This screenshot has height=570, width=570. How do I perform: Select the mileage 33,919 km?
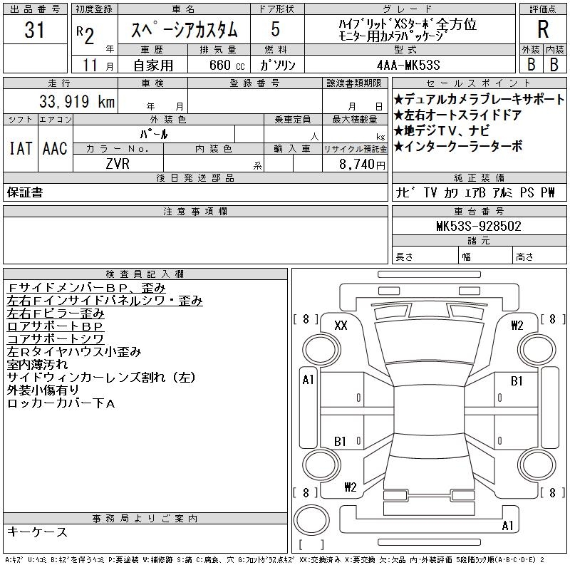point(77,101)
